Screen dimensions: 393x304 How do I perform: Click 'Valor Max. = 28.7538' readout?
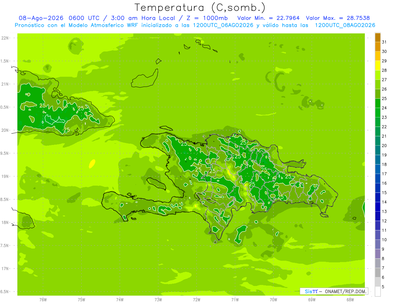(x=338, y=18)
